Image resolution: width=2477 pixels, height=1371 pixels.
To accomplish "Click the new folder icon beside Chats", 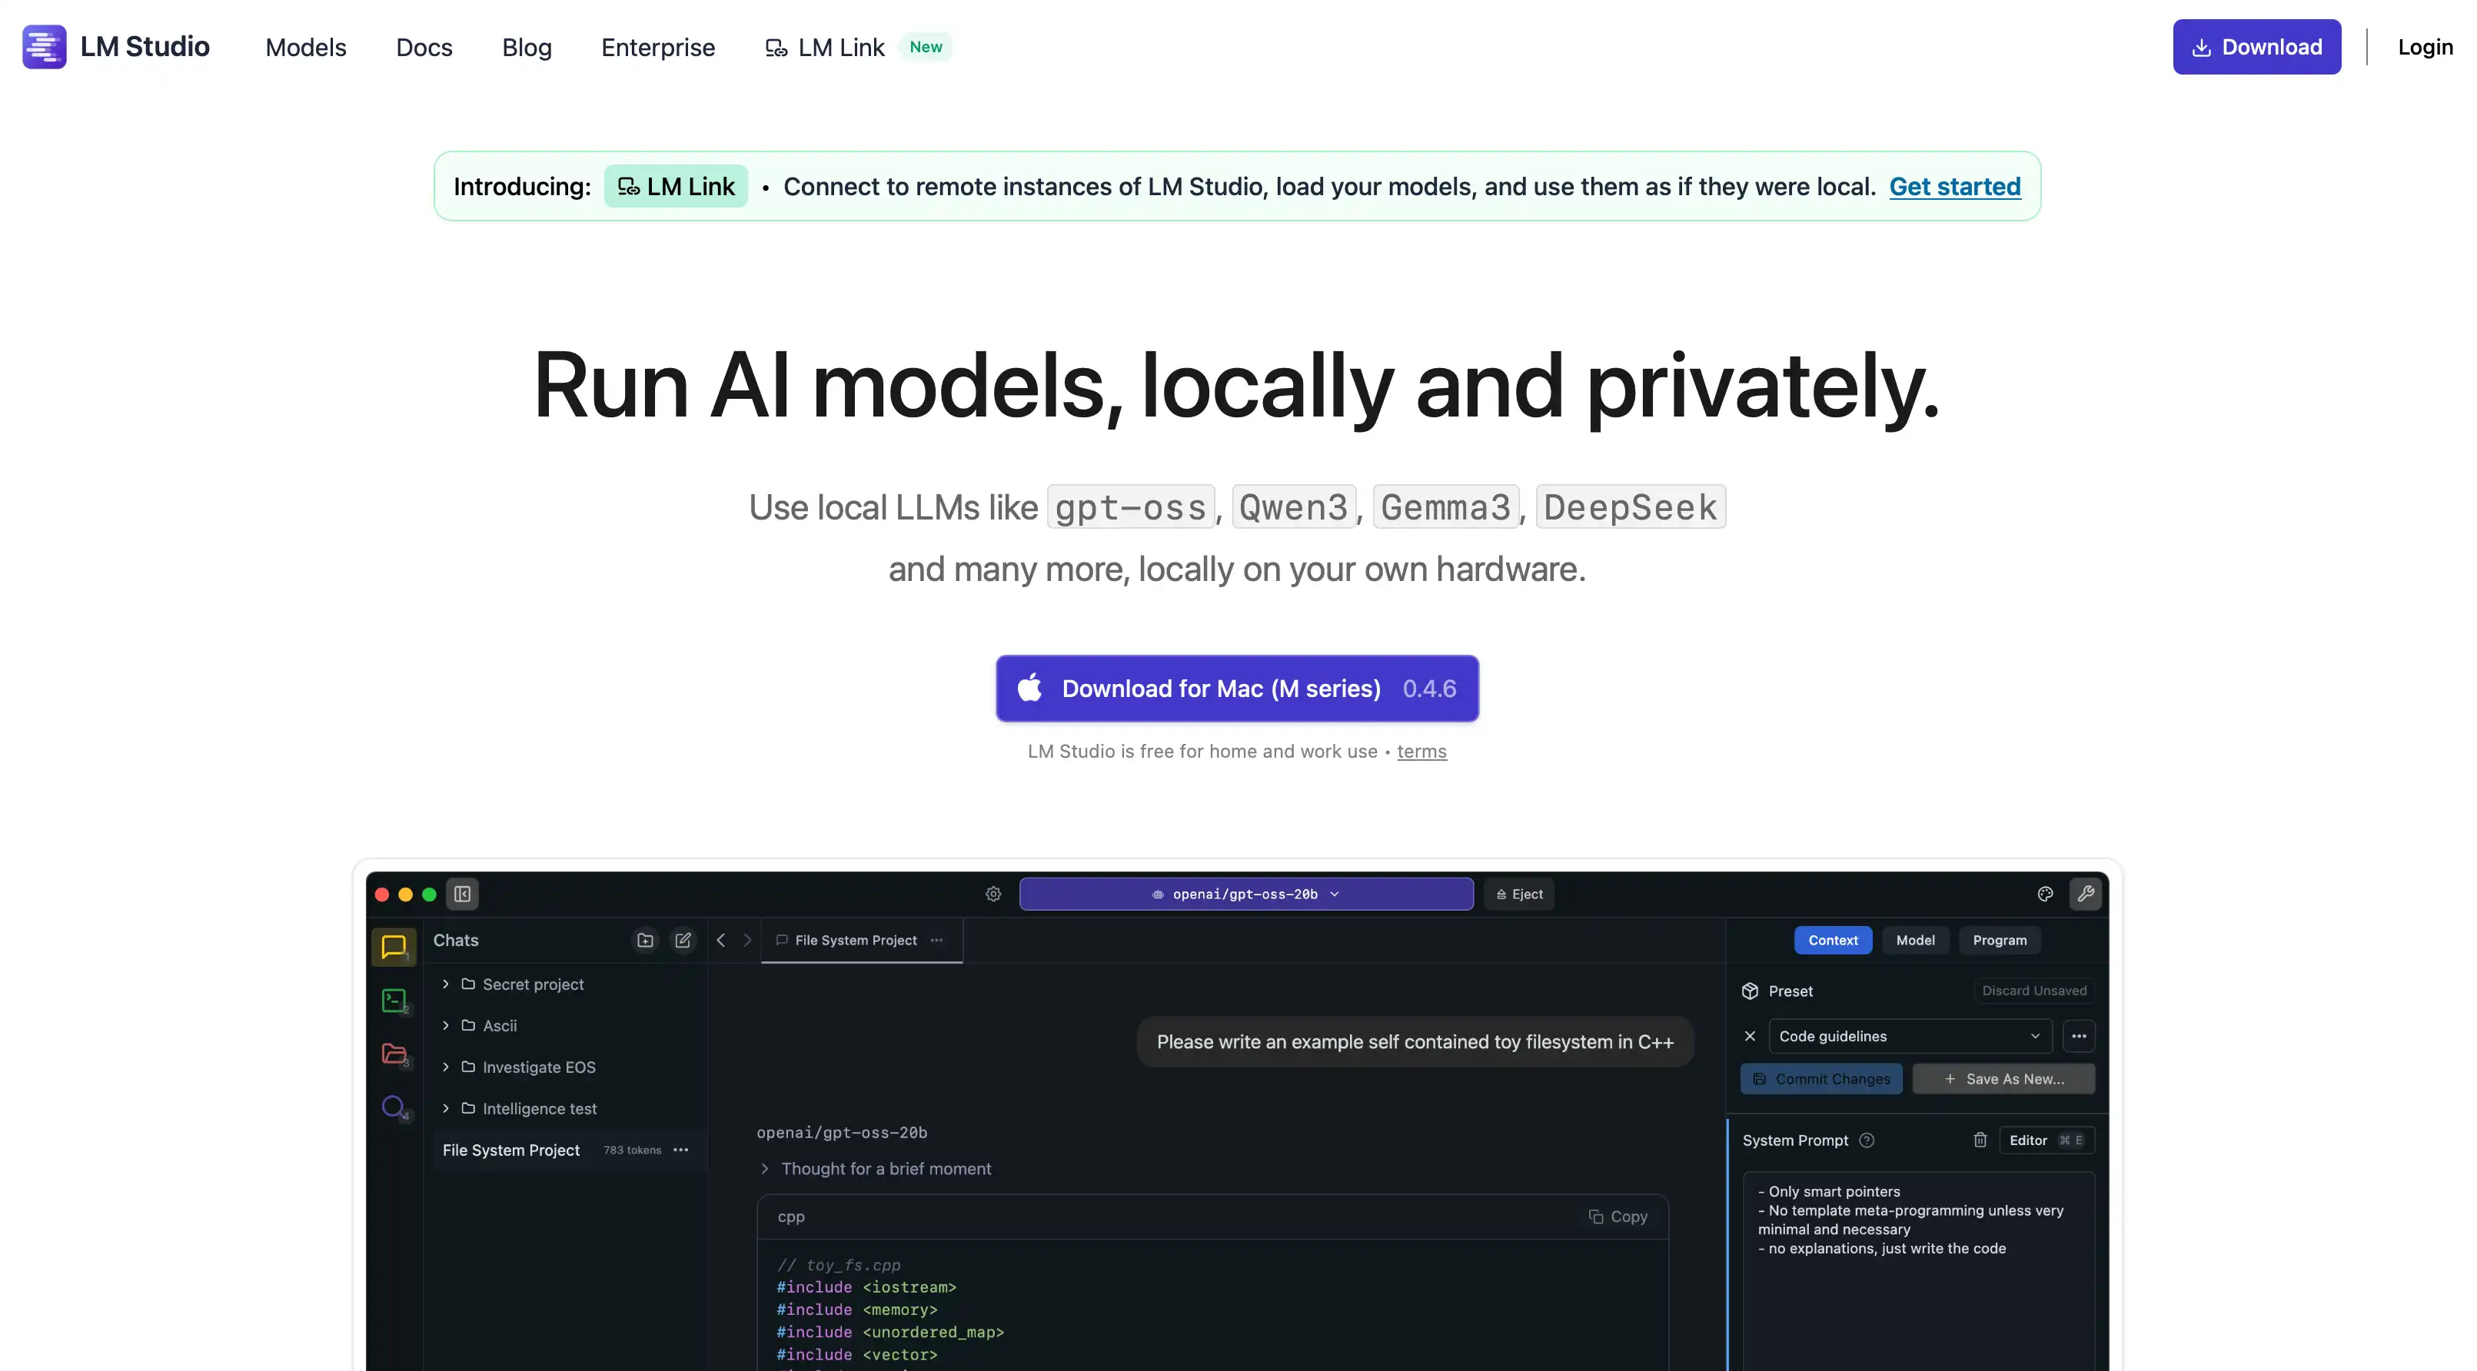I will coord(645,941).
